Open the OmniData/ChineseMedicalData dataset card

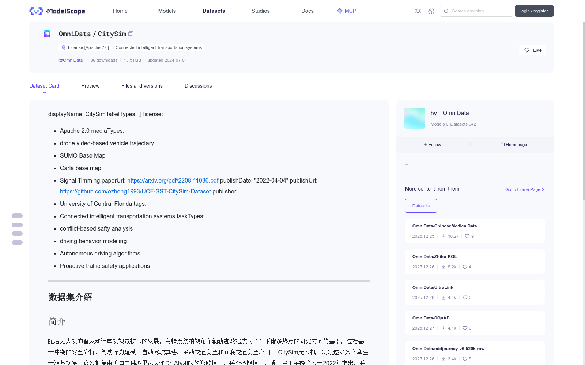coord(475,231)
